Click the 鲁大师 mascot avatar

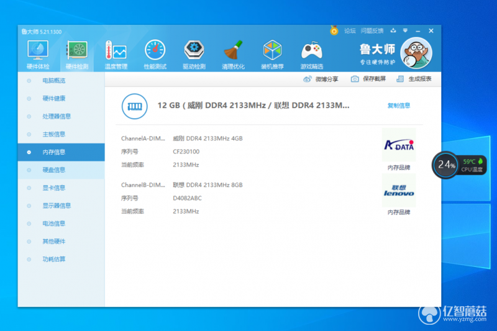(416, 53)
